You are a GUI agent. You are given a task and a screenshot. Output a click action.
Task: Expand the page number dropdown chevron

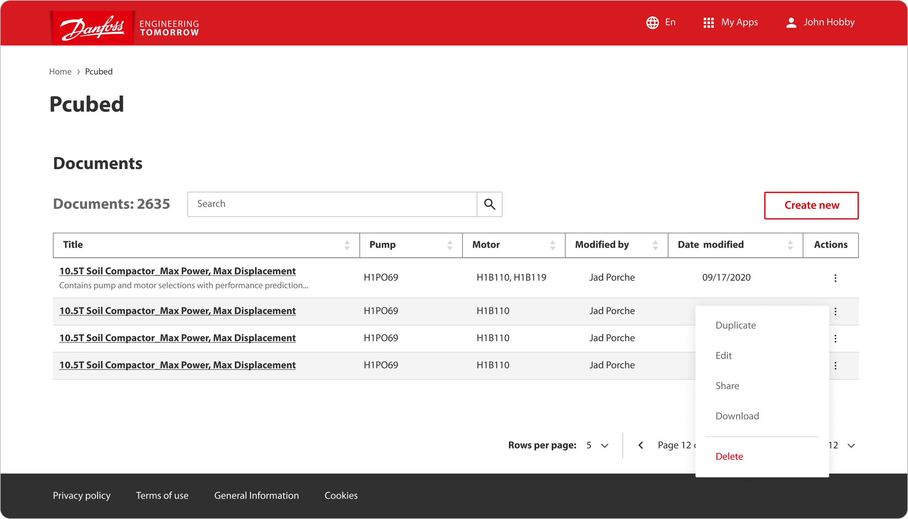click(851, 446)
